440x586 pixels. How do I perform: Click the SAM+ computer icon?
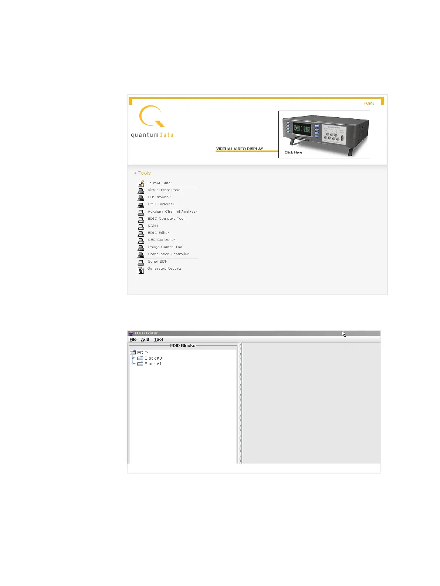[141, 226]
